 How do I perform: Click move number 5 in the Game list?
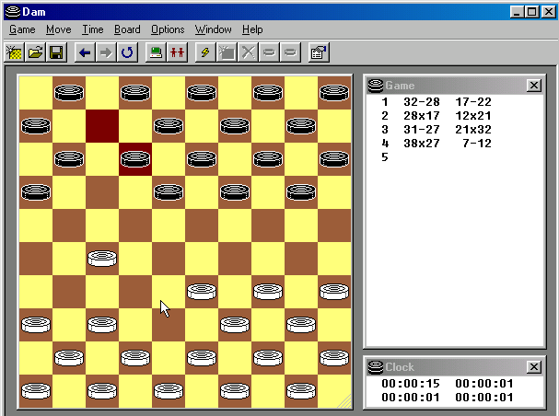coord(384,157)
